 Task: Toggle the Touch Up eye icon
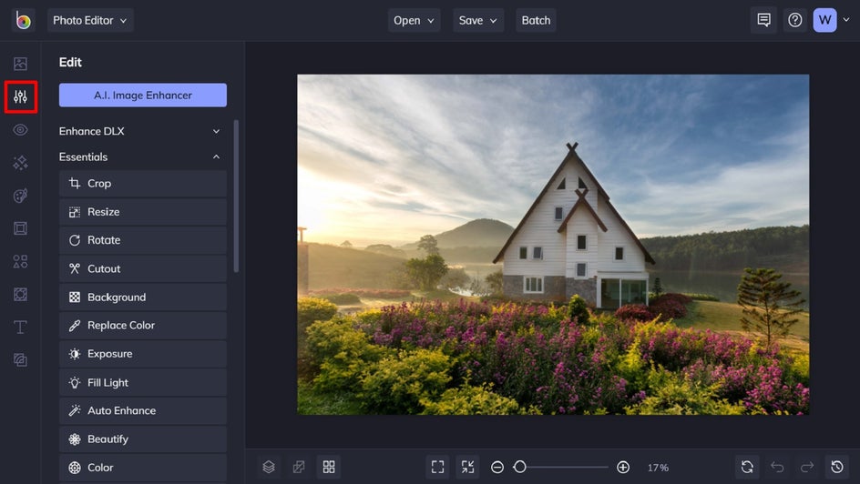[x=20, y=130]
